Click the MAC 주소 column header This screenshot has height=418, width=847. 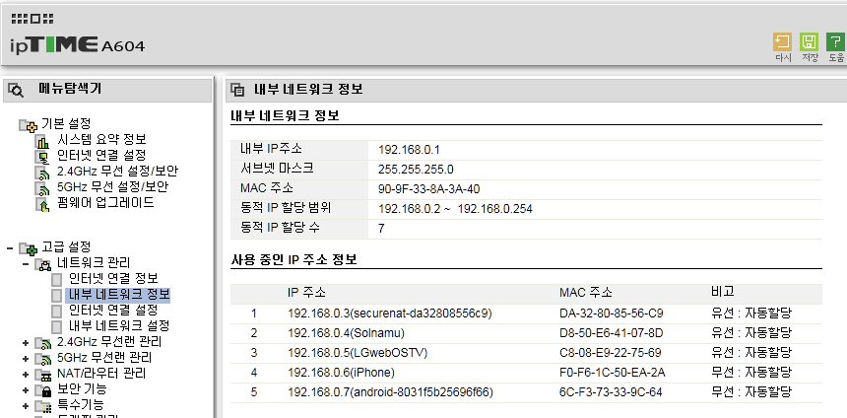click(586, 293)
